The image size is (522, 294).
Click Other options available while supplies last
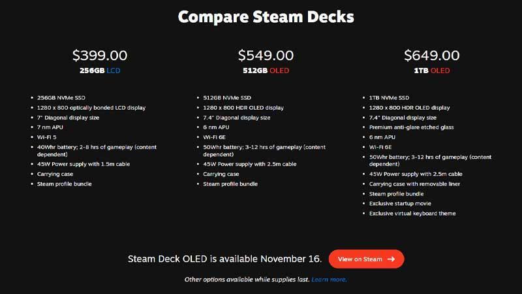(247, 280)
